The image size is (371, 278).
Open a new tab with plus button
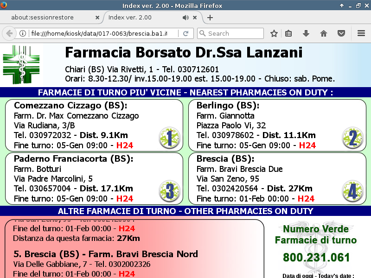[x=210, y=18]
